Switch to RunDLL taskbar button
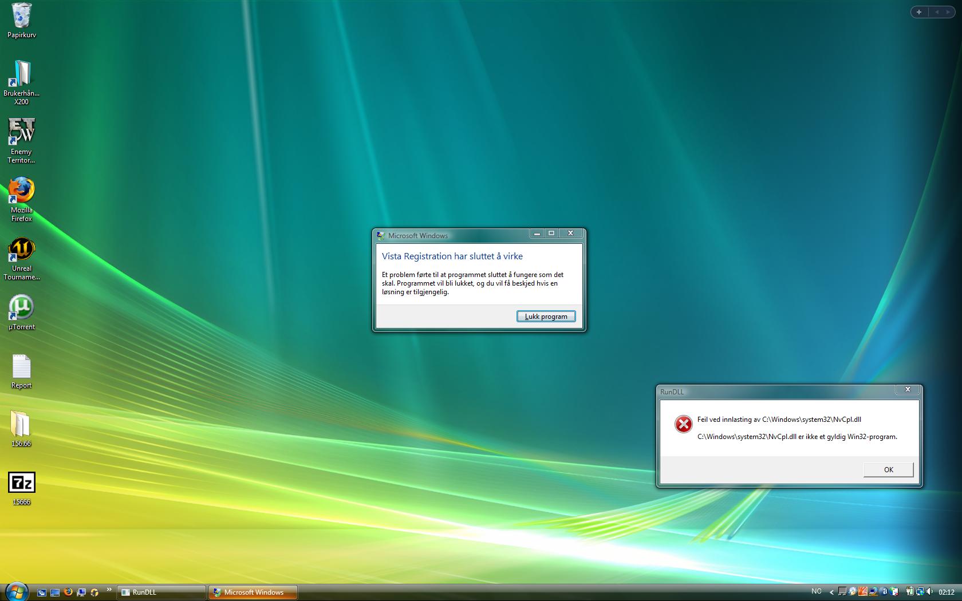962x601 pixels. click(x=161, y=592)
